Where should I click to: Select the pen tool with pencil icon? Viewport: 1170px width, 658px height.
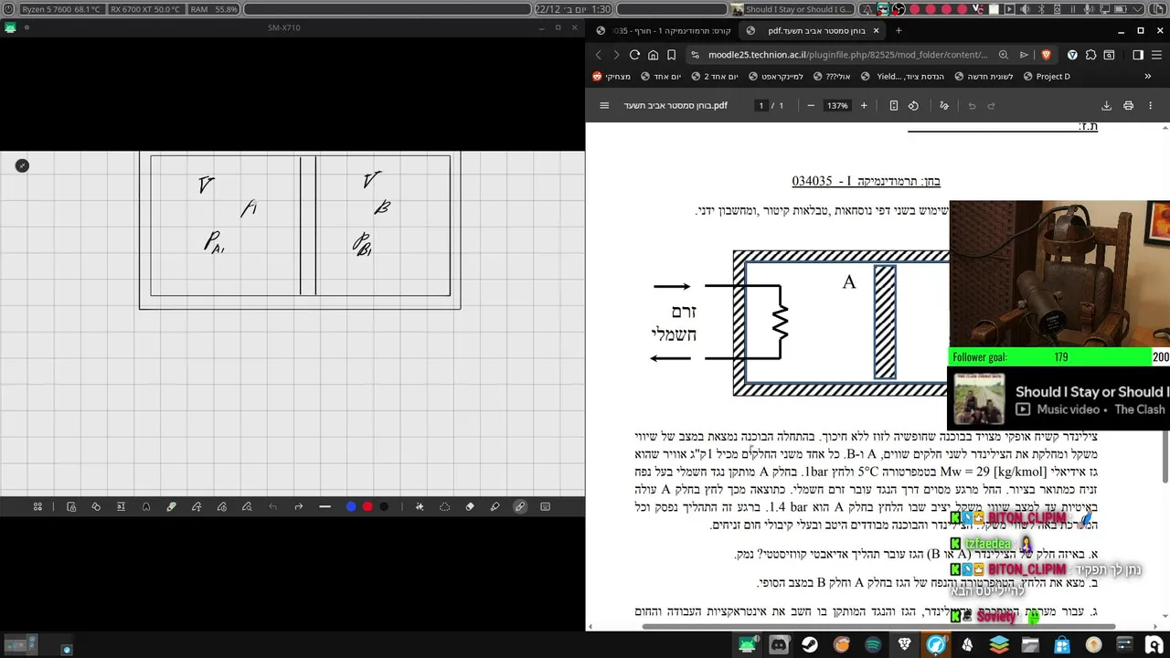171,507
